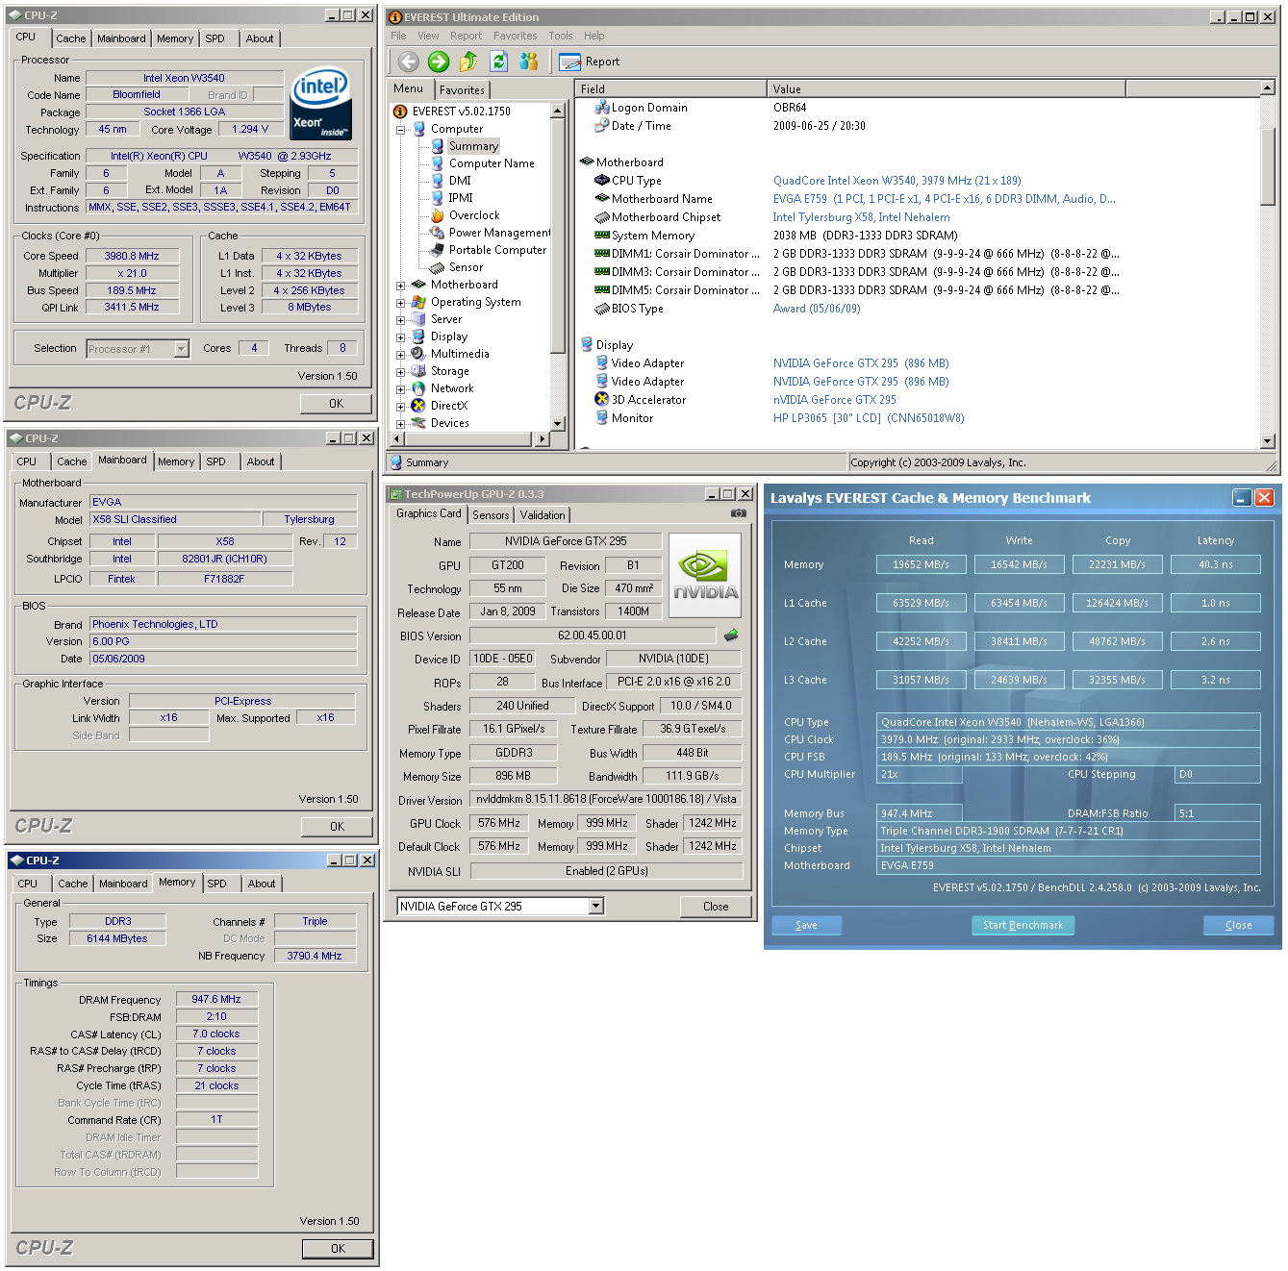1288x1271 pixels.
Task: Click the EVEREST tree horizontal scrollbar right arrow
Action: click(x=543, y=439)
